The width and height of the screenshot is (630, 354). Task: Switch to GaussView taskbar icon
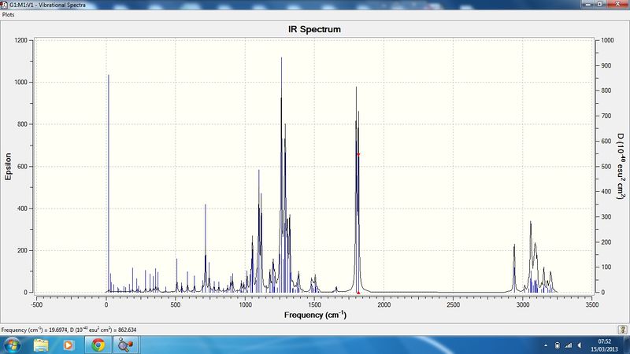tap(126, 345)
